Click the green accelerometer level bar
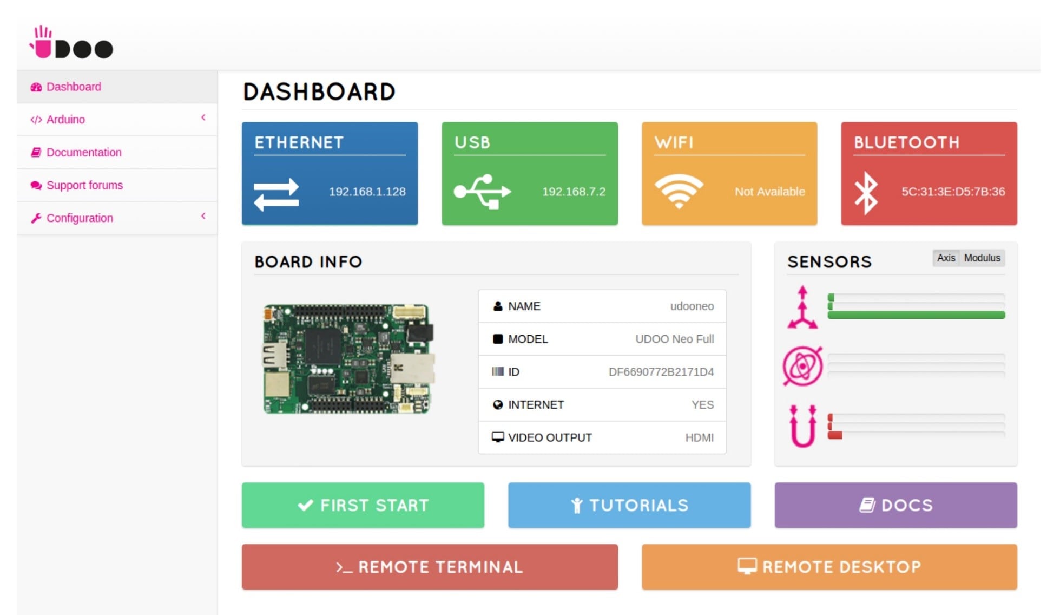Image resolution: width=1047 pixels, height=615 pixels. coord(915,314)
